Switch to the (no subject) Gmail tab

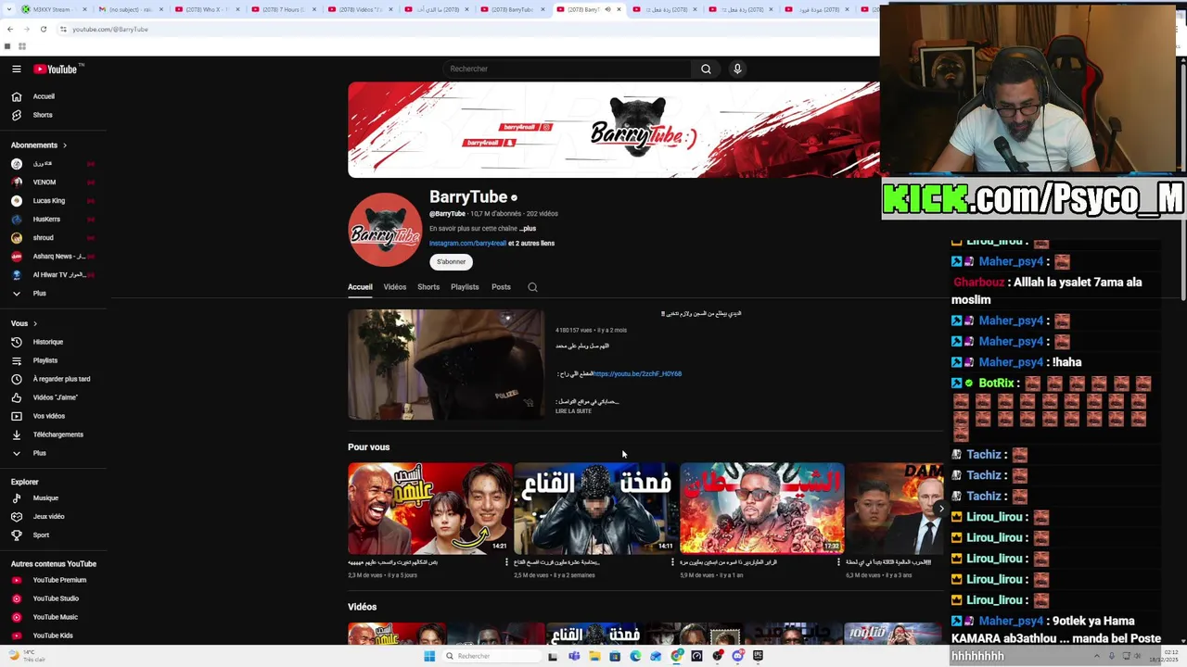(130, 9)
